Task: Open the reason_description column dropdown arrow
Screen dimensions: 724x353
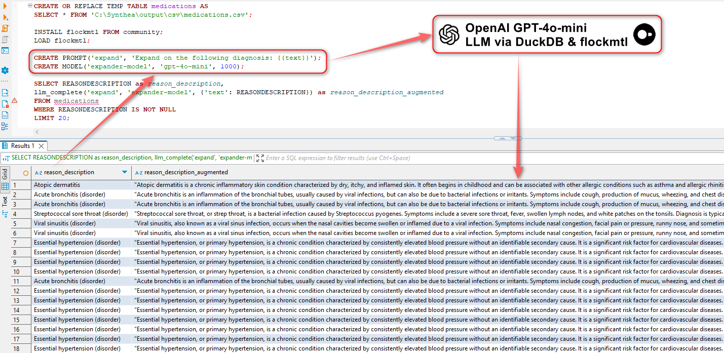Action: (x=125, y=172)
